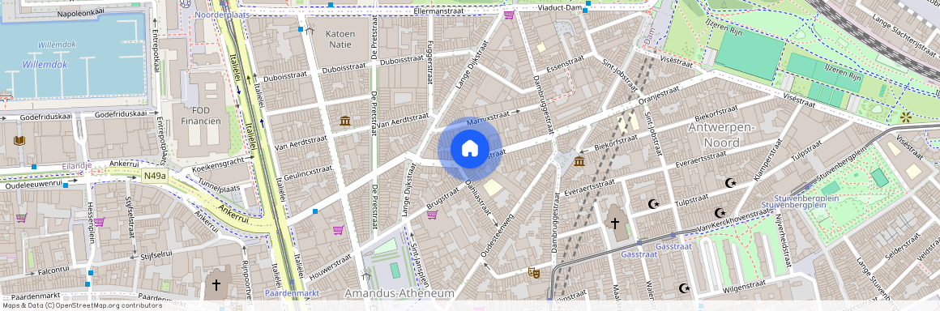Click icon left of Amandus-Atheneum label
The image size is (940, 311).
pyautogui.click(x=366, y=276)
